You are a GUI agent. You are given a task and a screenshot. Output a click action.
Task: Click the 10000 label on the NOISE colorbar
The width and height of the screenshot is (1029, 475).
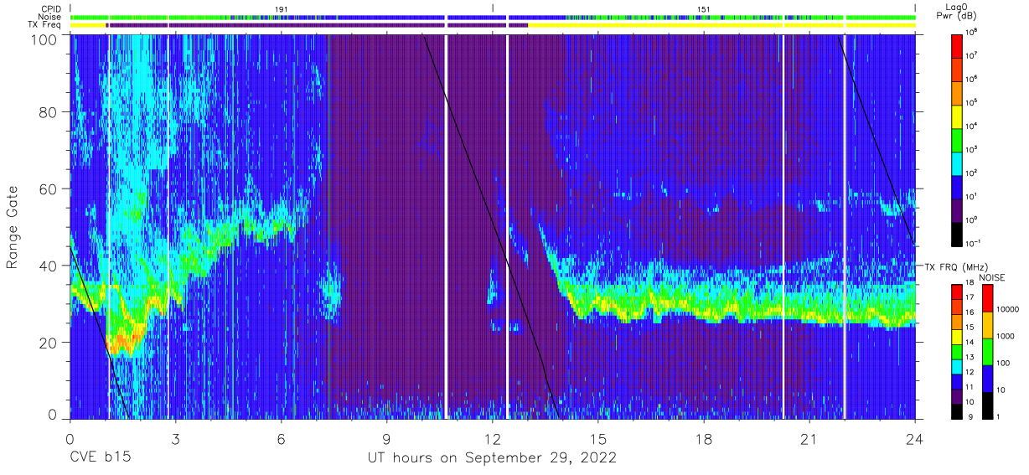pyautogui.click(x=1006, y=308)
